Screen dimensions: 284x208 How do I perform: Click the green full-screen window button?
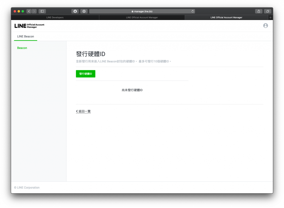point(23,11)
